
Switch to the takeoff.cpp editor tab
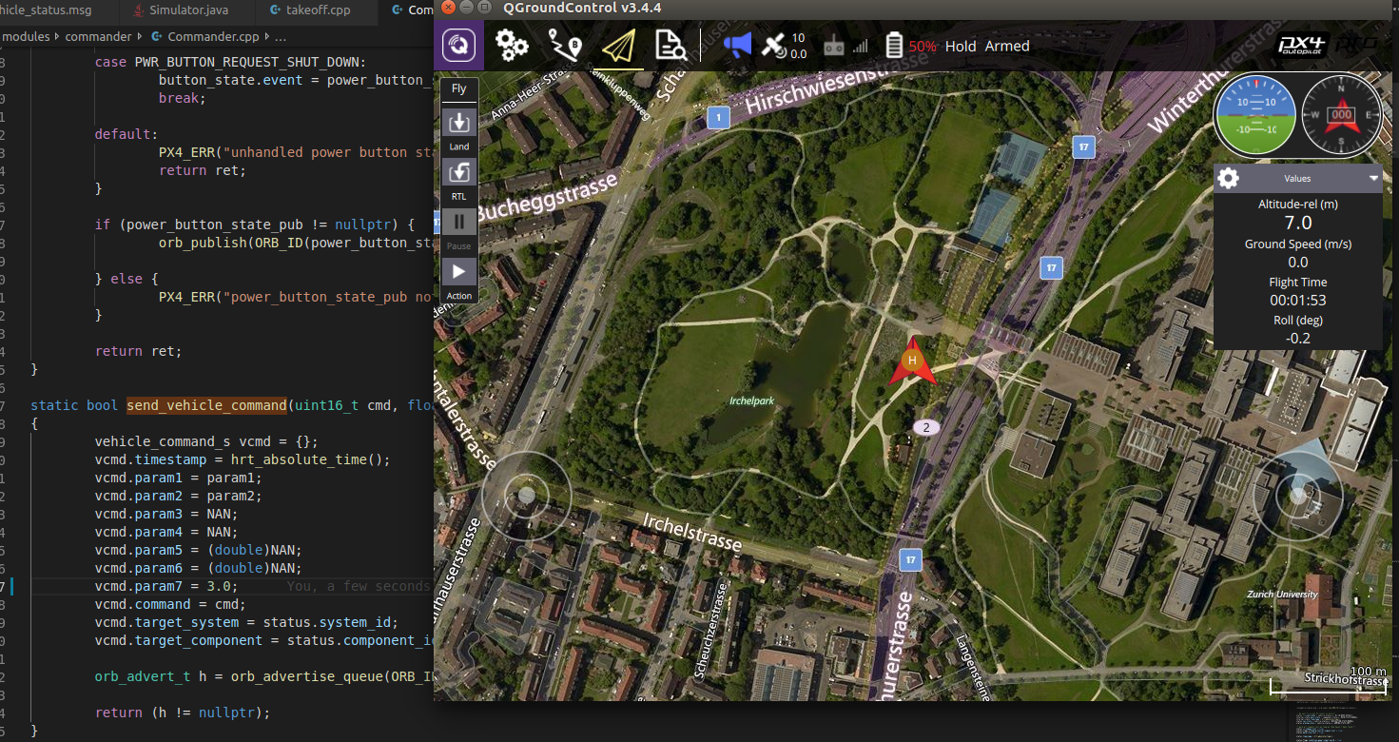[317, 10]
